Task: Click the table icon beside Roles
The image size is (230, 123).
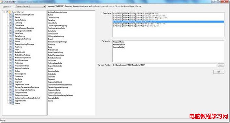Action: tap(13, 71)
